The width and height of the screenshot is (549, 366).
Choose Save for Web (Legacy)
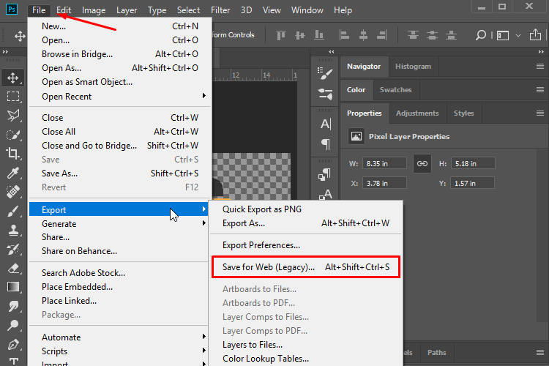tap(306, 267)
